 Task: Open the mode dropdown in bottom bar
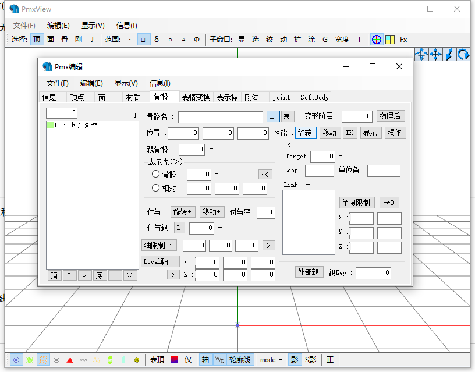[271, 360]
